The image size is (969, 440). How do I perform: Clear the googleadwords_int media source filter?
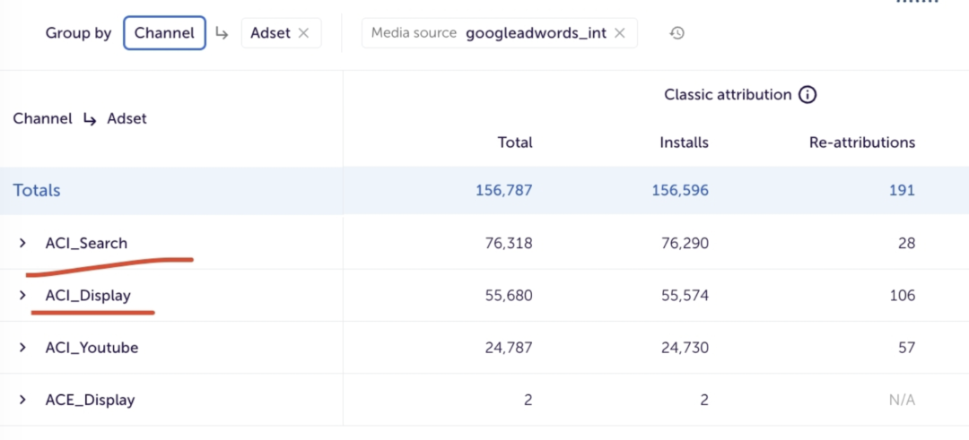(x=619, y=33)
